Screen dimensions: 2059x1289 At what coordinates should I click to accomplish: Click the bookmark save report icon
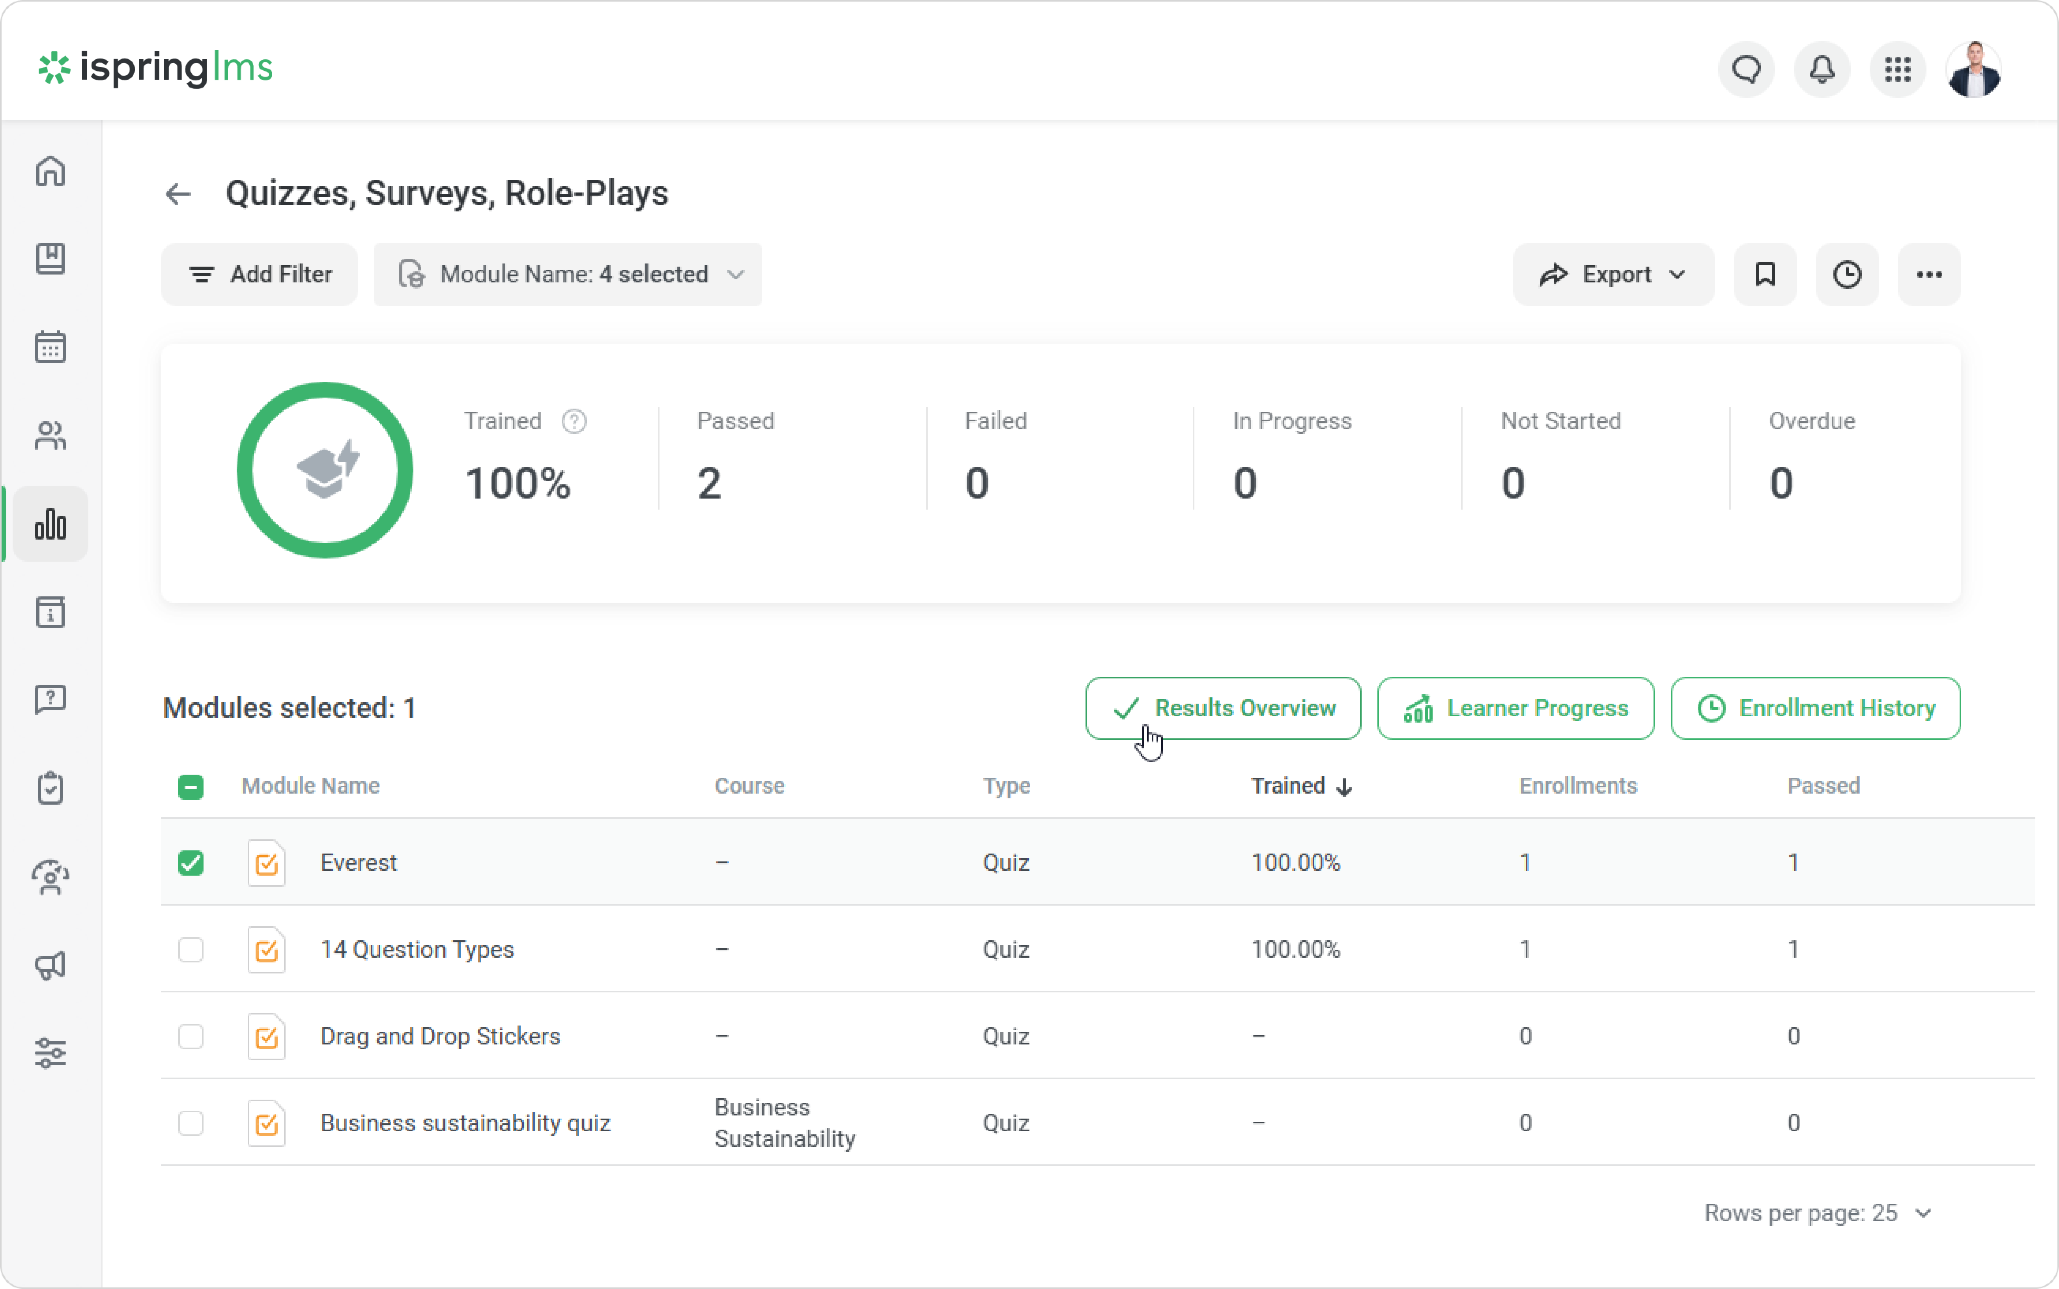pyautogui.click(x=1764, y=275)
